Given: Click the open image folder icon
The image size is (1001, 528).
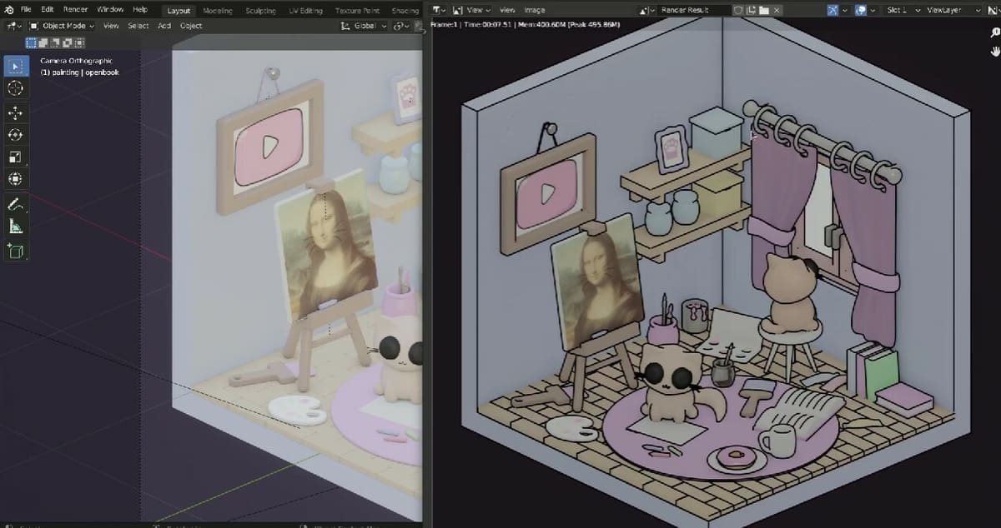Looking at the screenshot, I should pos(763,10).
